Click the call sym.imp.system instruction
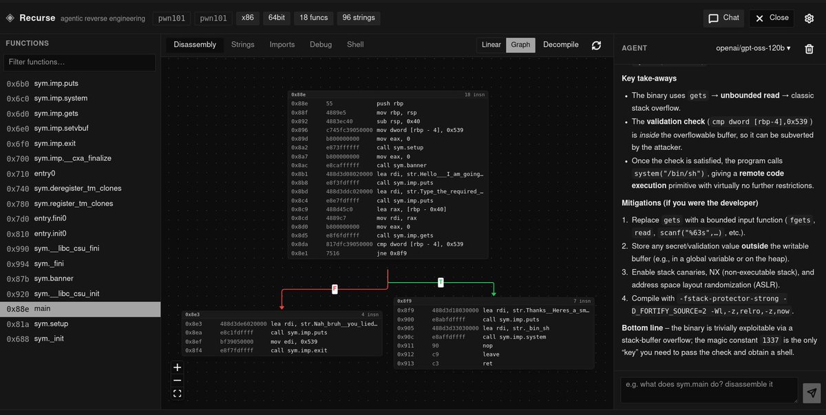The width and height of the screenshot is (826, 415). 494,337
